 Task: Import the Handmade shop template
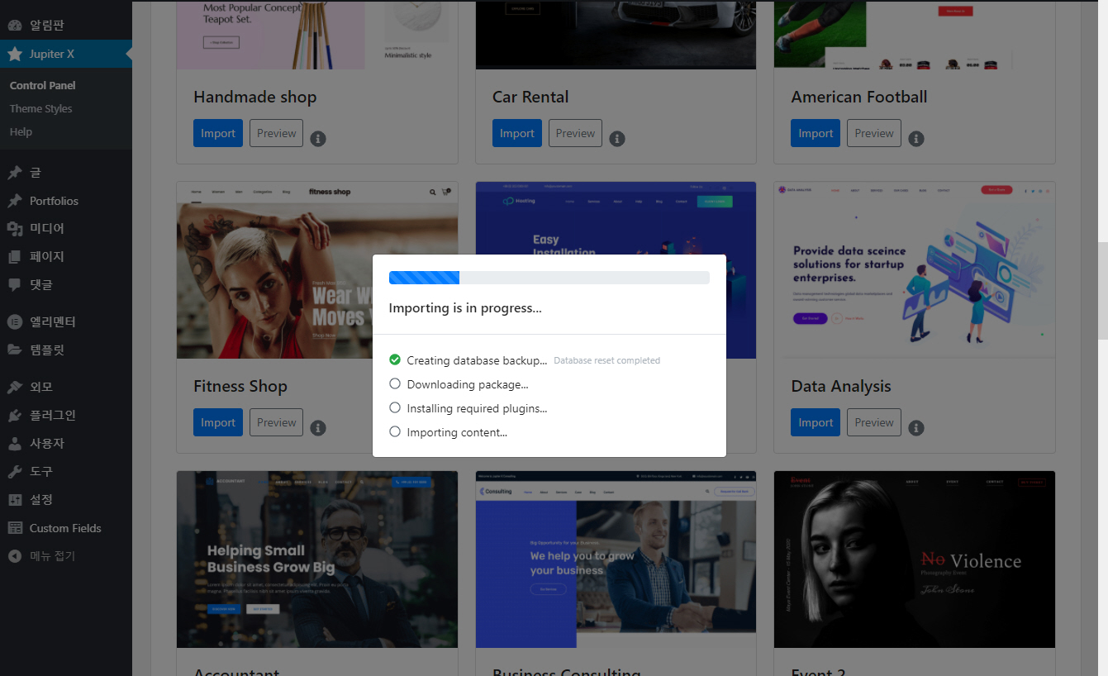[x=218, y=133]
